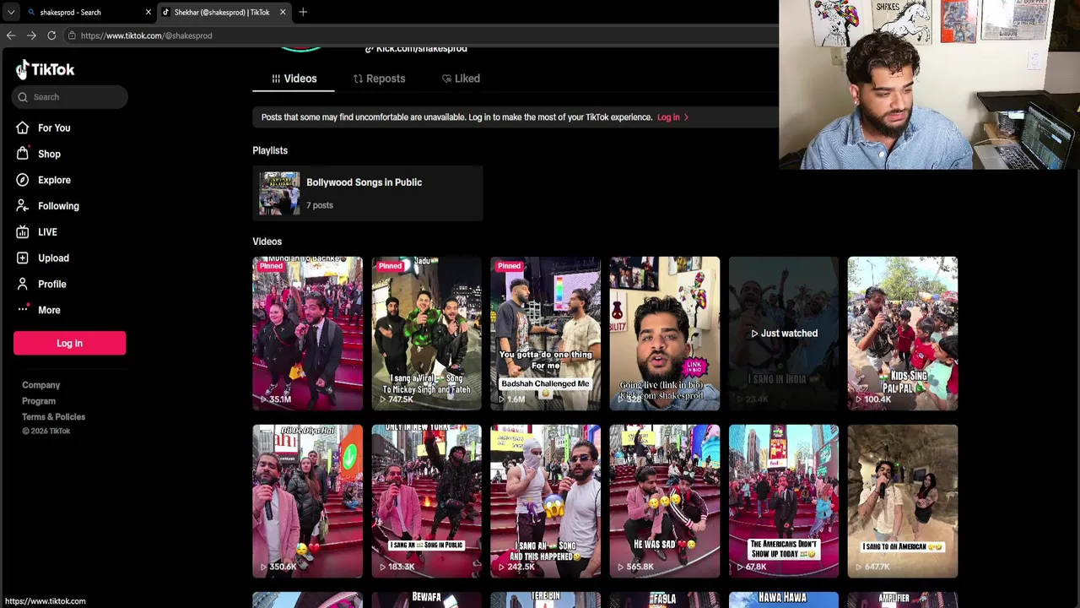Click the search magnifier icon
1080x608 pixels.
pyautogui.click(x=23, y=97)
